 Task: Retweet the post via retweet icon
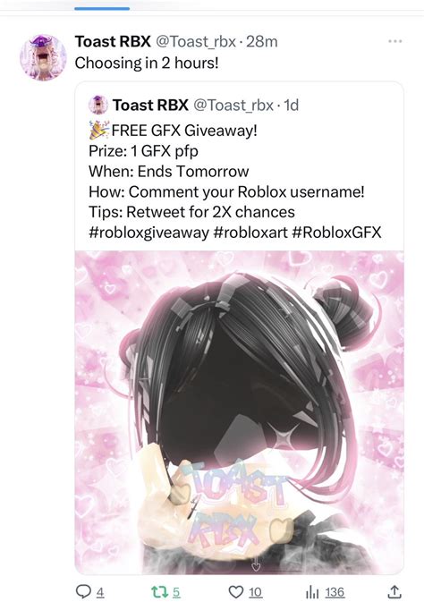click(159, 592)
